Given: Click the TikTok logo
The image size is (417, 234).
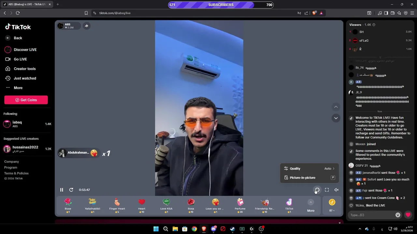Looking at the screenshot, I should click(18, 27).
